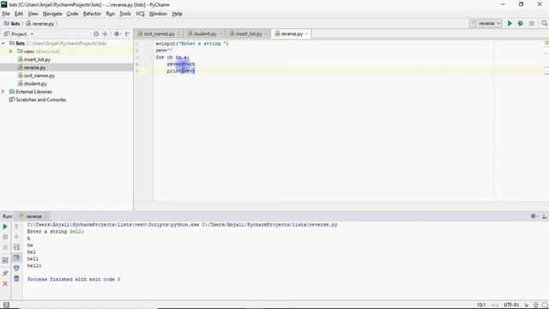
Task: Open the View menu
Action: click(33, 14)
